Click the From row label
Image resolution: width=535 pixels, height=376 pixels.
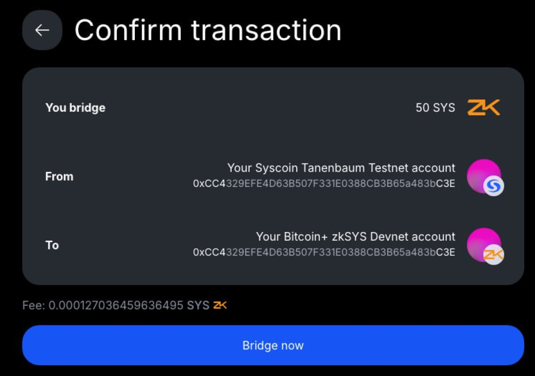59,176
